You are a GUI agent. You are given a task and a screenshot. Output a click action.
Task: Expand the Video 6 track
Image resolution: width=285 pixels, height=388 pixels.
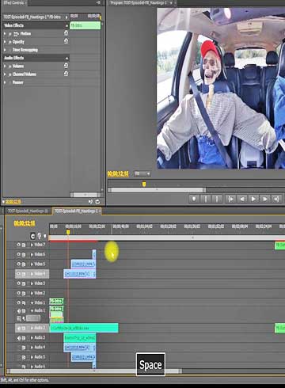[32, 254]
